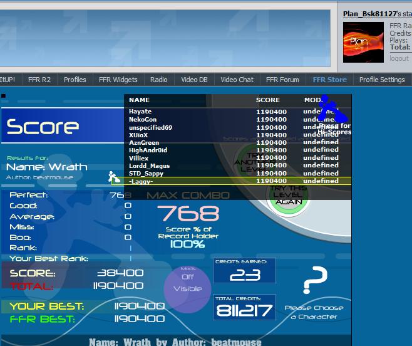
Task: Click the Try This Level Again button
Action: pyautogui.click(x=288, y=195)
